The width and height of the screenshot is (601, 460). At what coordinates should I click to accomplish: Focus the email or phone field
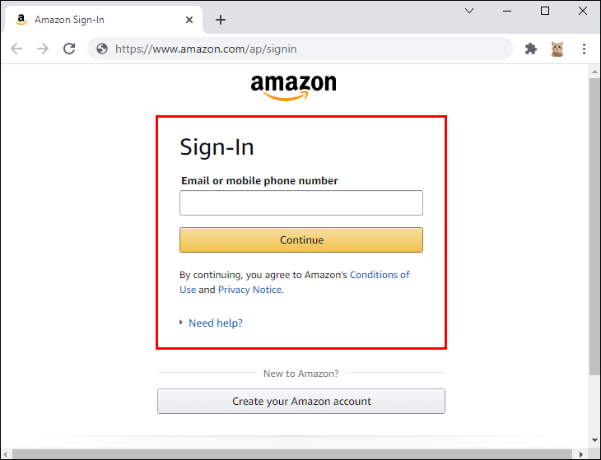(x=301, y=202)
